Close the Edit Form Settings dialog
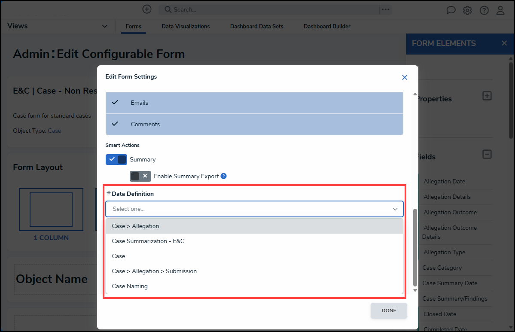The width and height of the screenshot is (515, 332). [404, 77]
